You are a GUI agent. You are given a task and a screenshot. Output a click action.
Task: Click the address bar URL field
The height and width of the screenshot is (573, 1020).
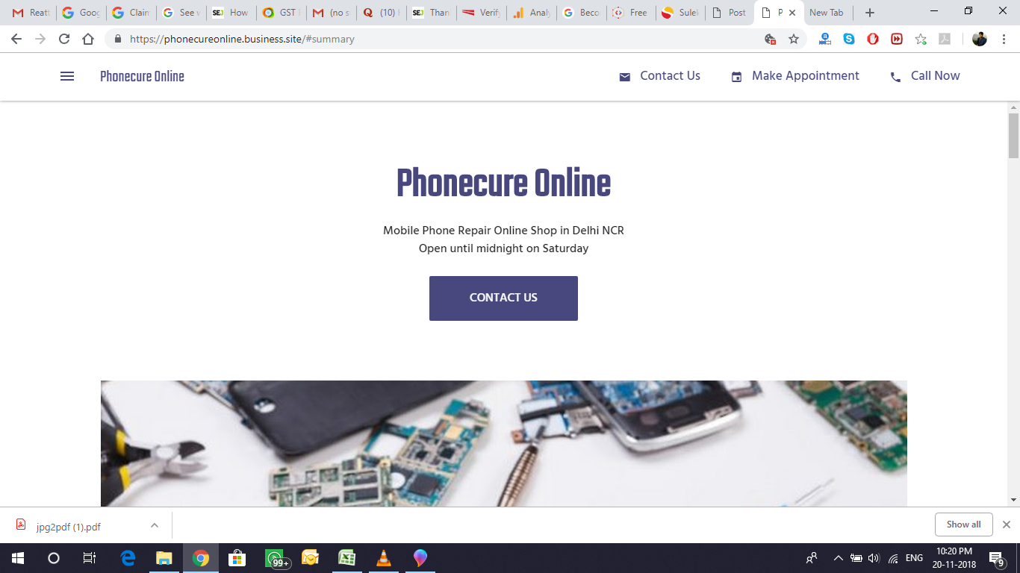441,39
